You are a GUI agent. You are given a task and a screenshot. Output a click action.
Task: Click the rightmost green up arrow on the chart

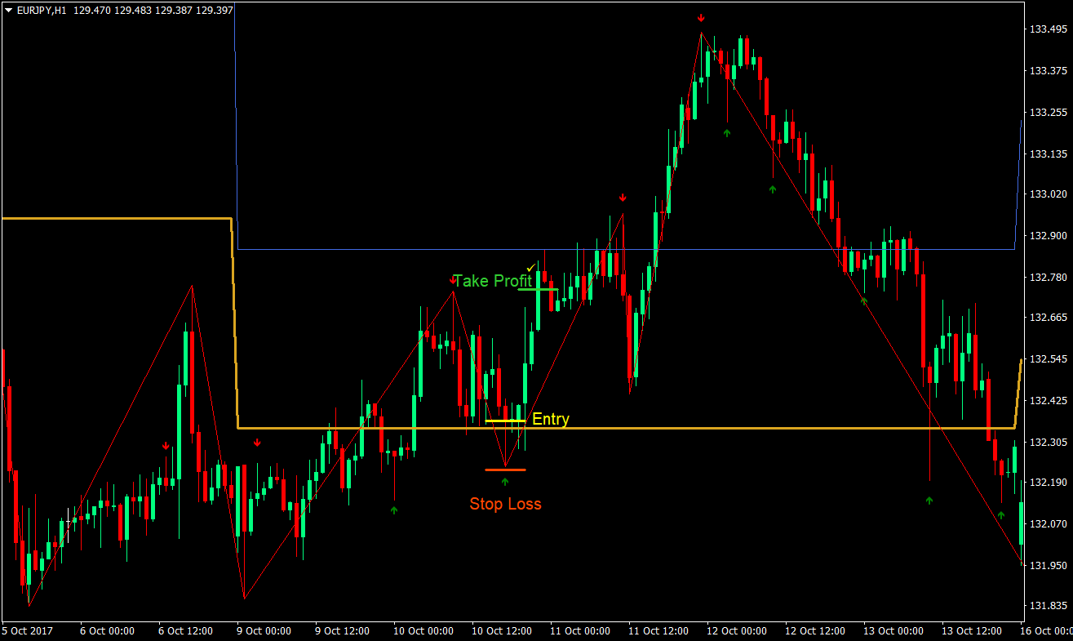pos(1001,515)
